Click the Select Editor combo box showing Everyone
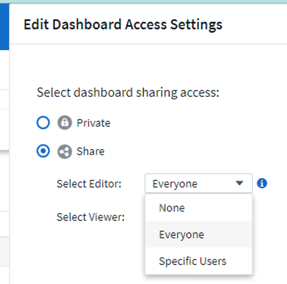 191,184
